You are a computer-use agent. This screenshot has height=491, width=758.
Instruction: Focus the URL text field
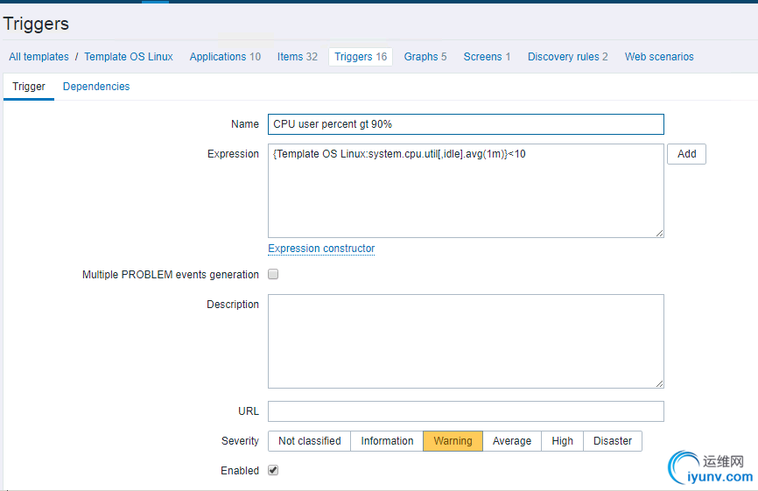[x=466, y=411]
